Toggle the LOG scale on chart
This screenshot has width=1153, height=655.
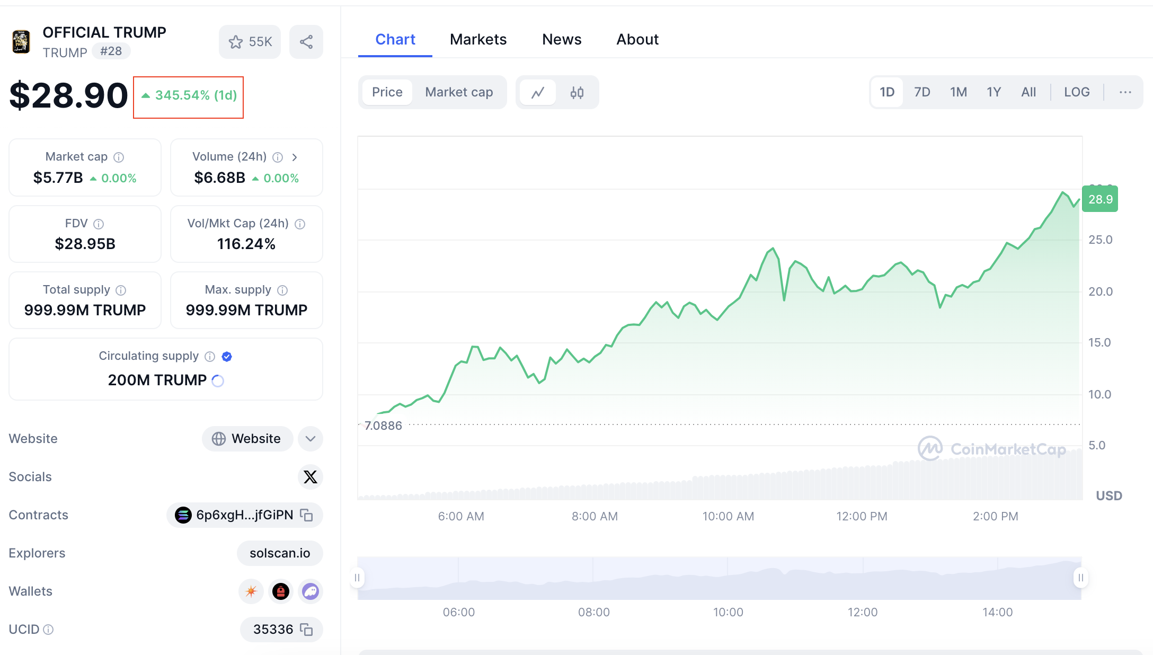(x=1077, y=92)
